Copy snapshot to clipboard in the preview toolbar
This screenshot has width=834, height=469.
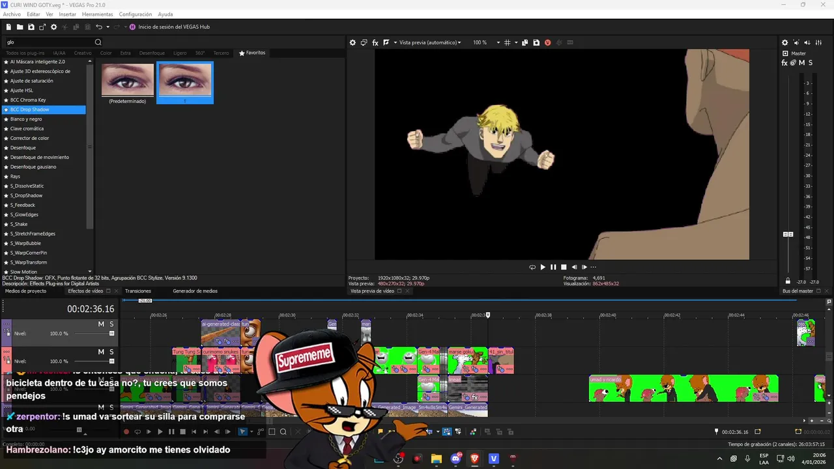[x=525, y=42]
